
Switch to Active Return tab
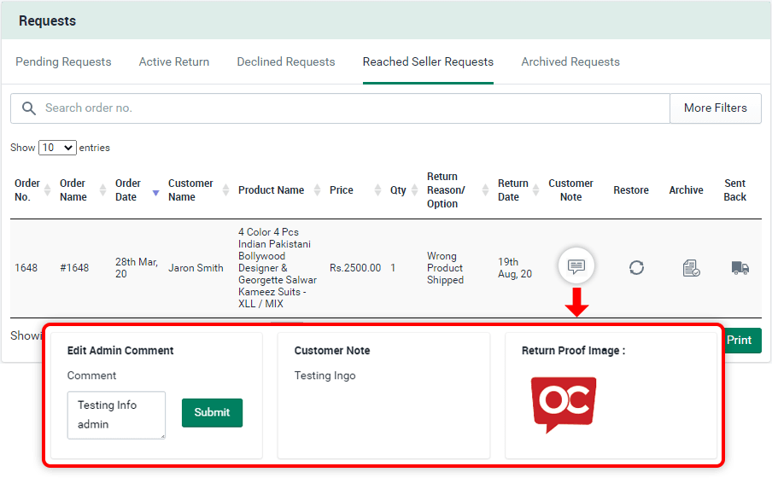click(x=174, y=62)
